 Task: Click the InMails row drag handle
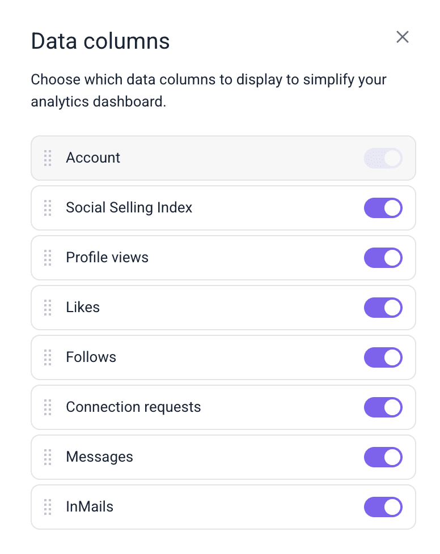[x=48, y=507]
